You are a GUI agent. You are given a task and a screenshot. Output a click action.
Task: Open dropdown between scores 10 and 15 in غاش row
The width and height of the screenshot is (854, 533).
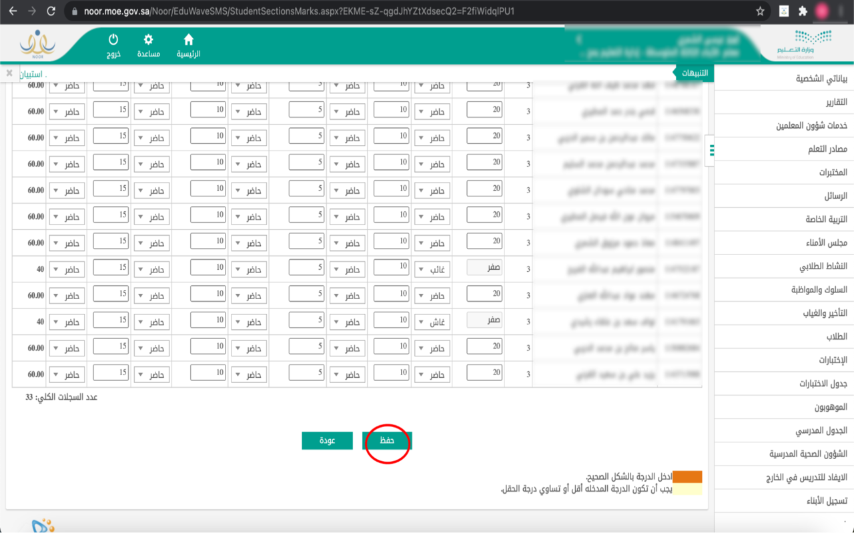pos(151,322)
